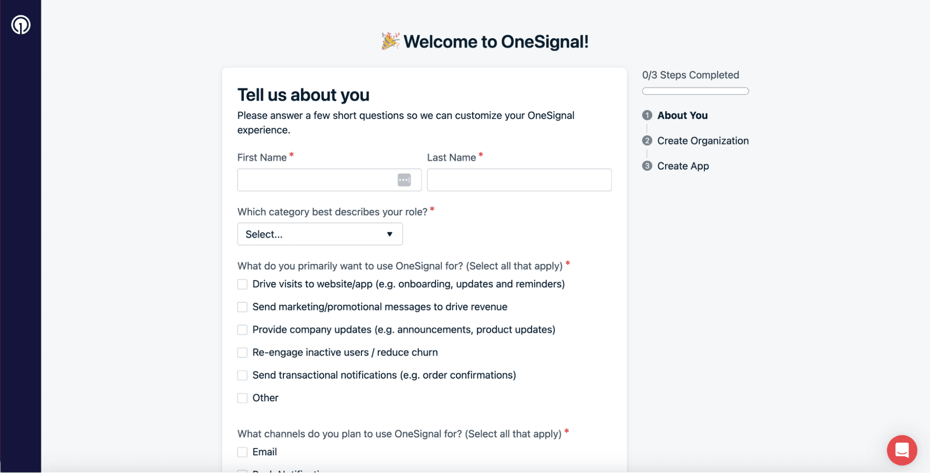Go to Create App step
The height and width of the screenshot is (473, 930).
[x=682, y=166]
